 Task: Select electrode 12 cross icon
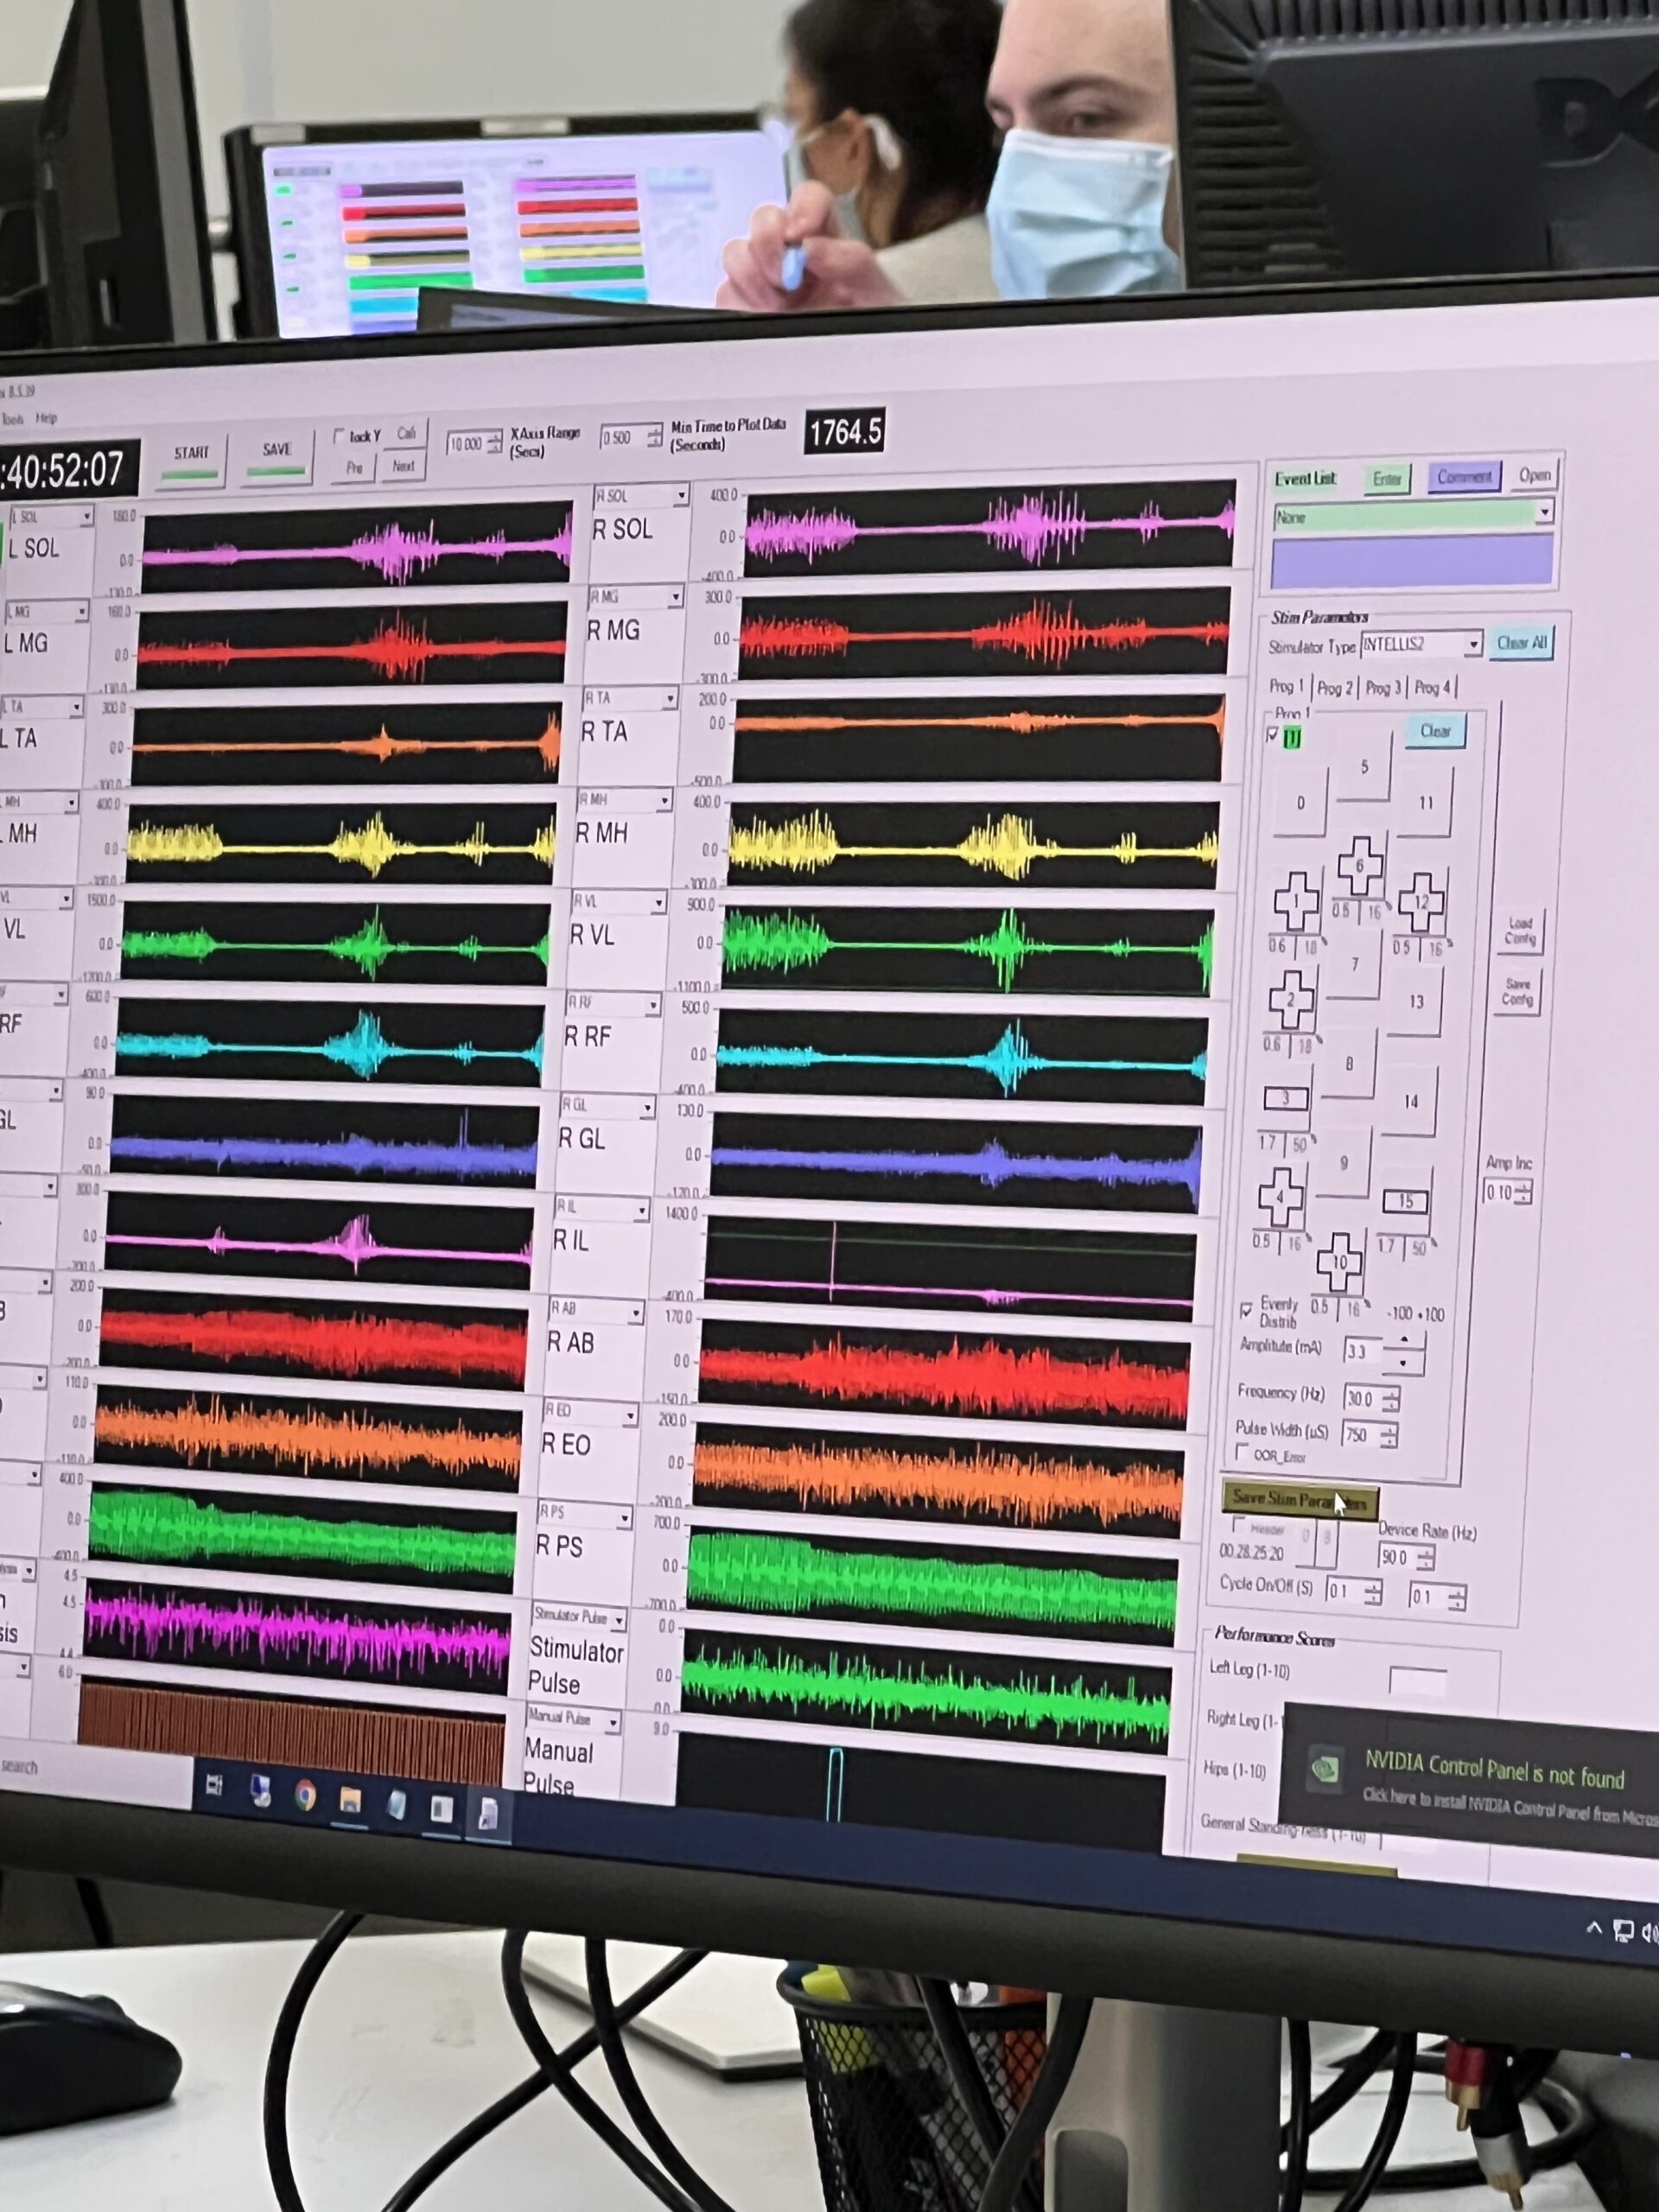(x=1421, y=902)
